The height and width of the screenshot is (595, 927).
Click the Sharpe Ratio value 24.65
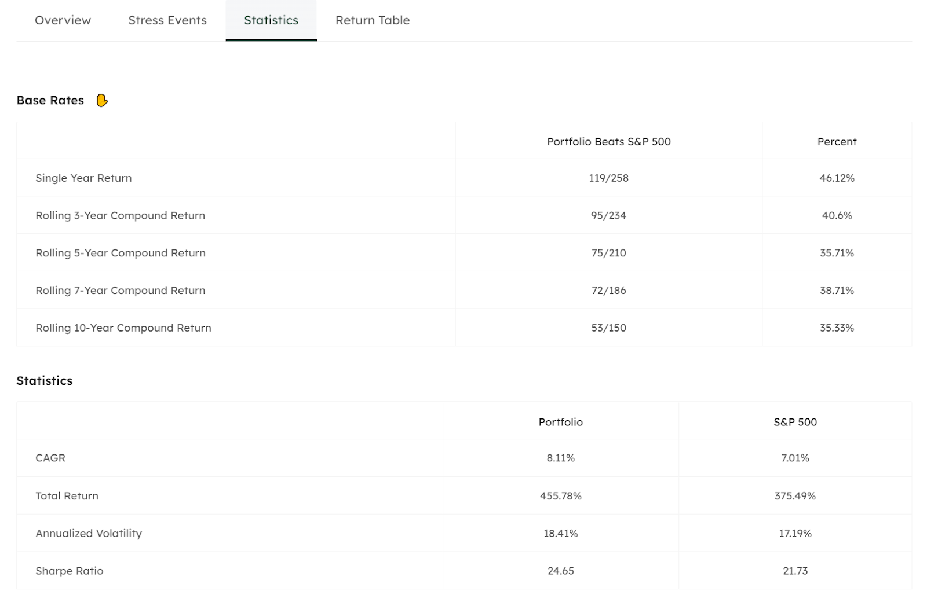click(x=561, y=571)
